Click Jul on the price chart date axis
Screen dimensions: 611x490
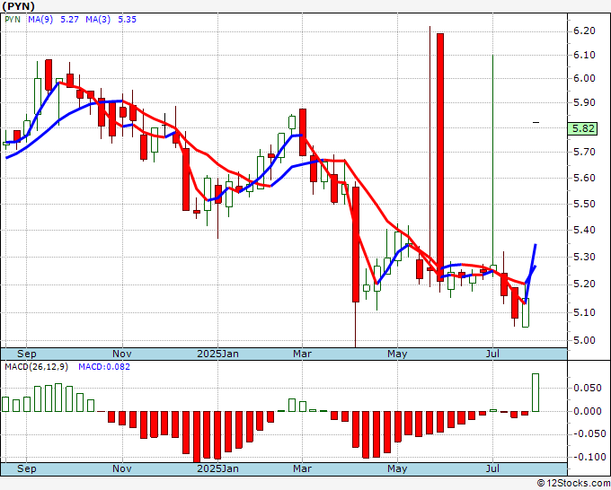pos(492,354)
